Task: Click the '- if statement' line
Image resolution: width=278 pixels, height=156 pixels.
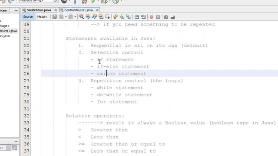Action: point(112,60)
